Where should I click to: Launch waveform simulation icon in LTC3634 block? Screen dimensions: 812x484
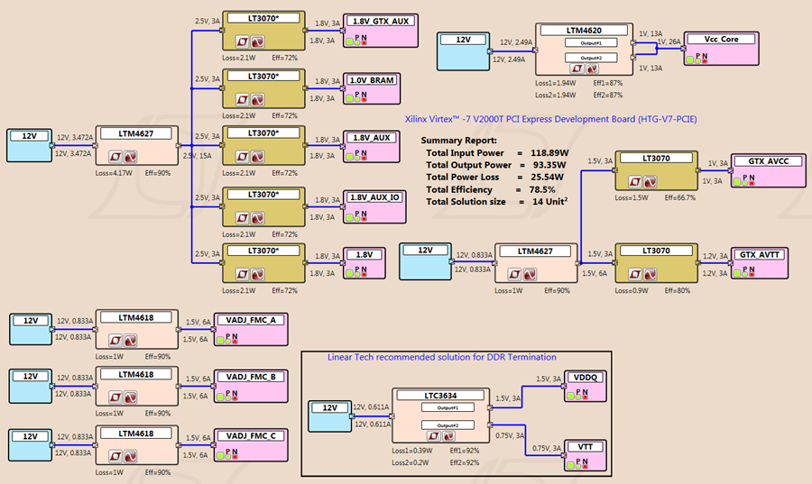tap(448, 436)
